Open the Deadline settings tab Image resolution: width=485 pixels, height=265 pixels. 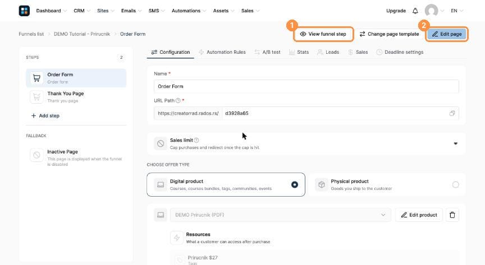400,52
